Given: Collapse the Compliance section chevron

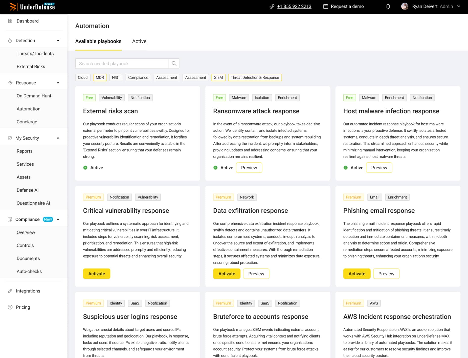Looking at the screenshot, I should coord(58,219).
